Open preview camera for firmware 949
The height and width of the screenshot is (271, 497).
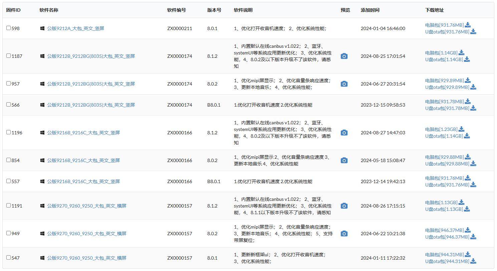[344, 234]
